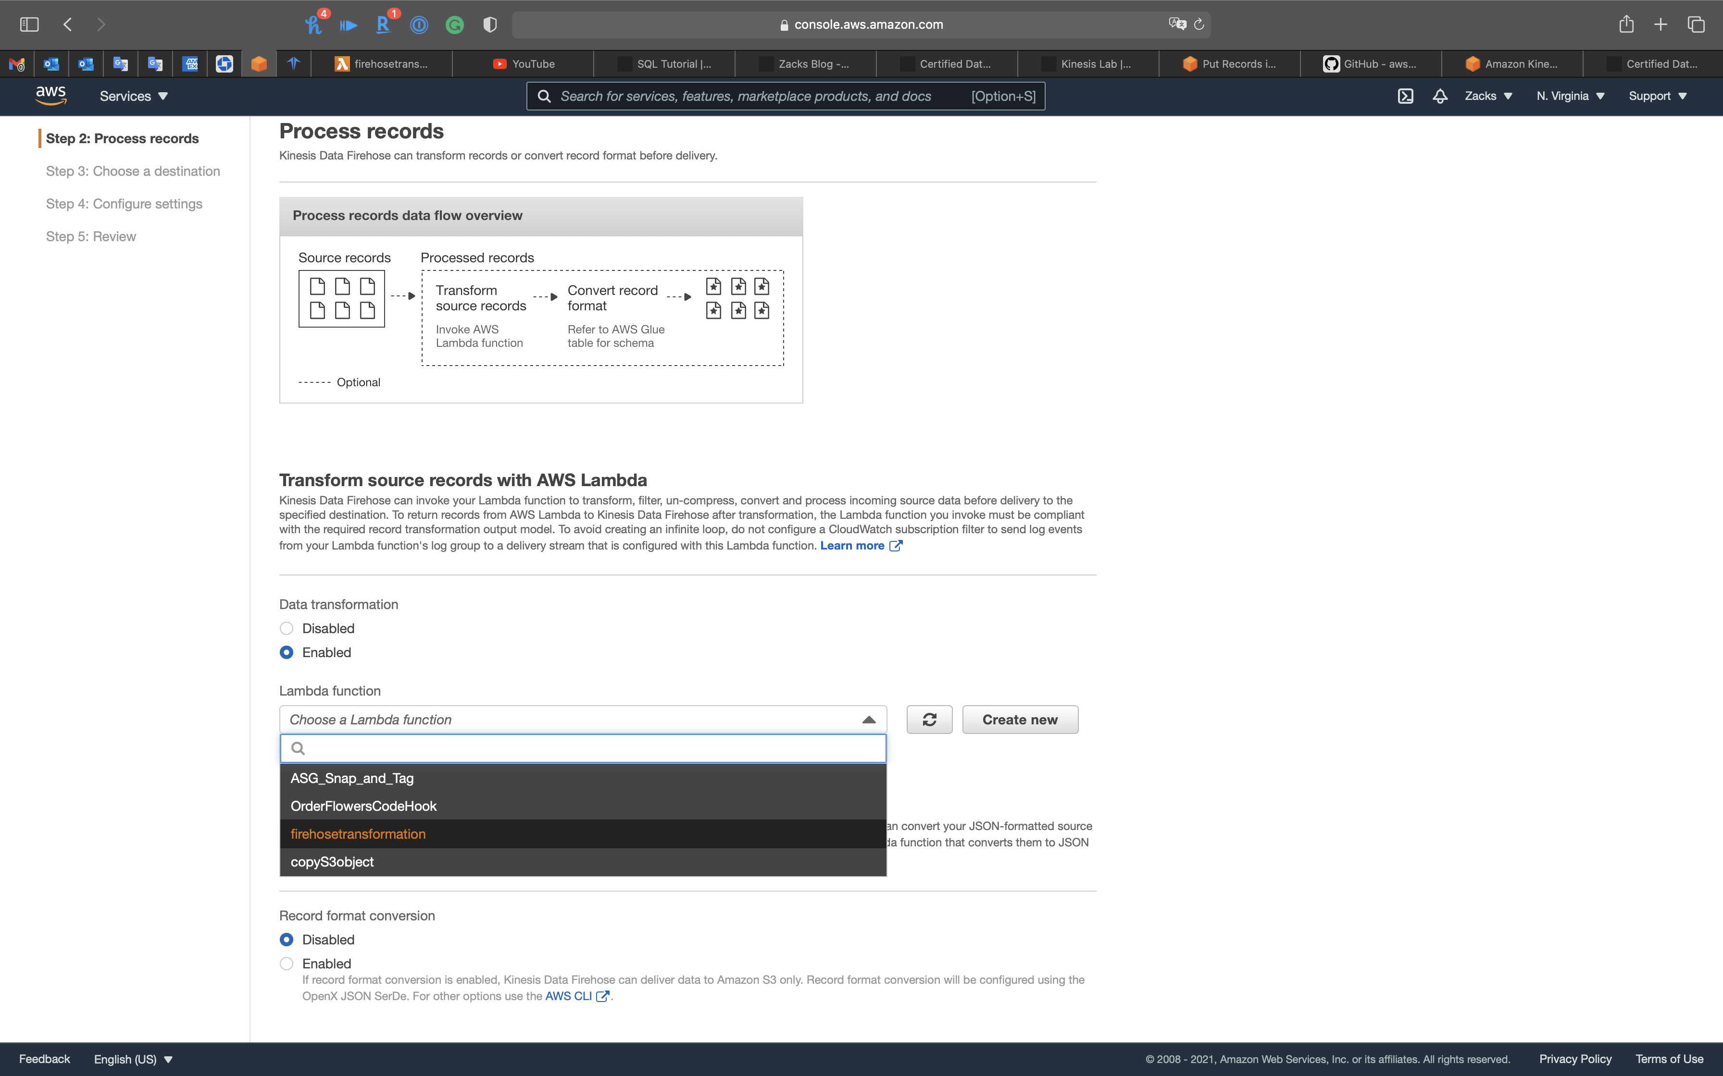Viewport: 1723px width, 1076px height.
Task: Click the AWS logo home icon
Action: click(50, 96)
